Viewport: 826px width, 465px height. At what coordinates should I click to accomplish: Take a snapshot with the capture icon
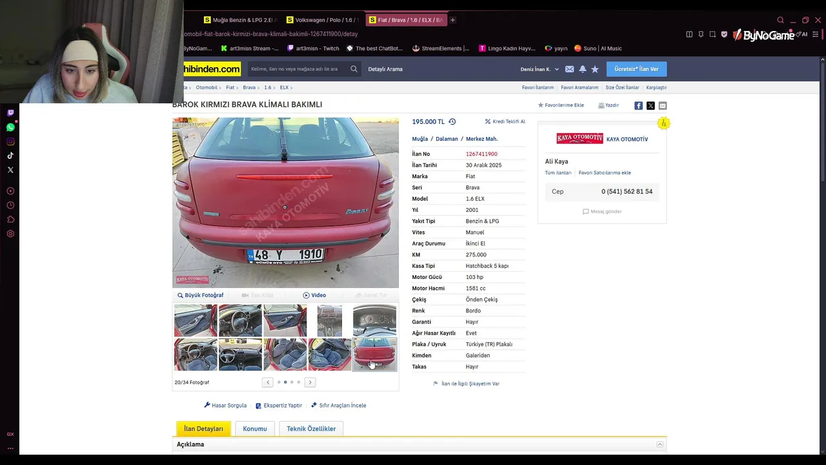712,34
